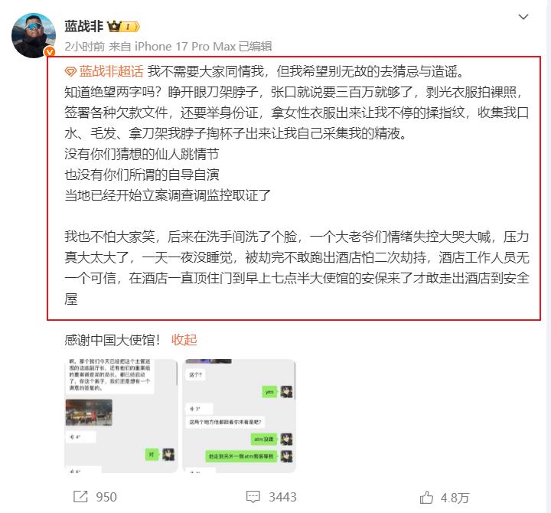
Task: Open the comment count 3443
Action: tap(282, 497)
